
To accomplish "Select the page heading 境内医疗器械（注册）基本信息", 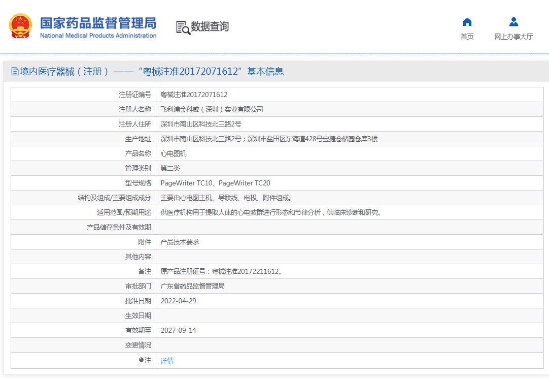I will [152, 72].
